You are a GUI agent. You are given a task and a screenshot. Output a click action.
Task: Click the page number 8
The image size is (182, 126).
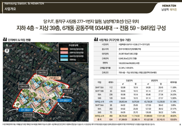point(180,125)
